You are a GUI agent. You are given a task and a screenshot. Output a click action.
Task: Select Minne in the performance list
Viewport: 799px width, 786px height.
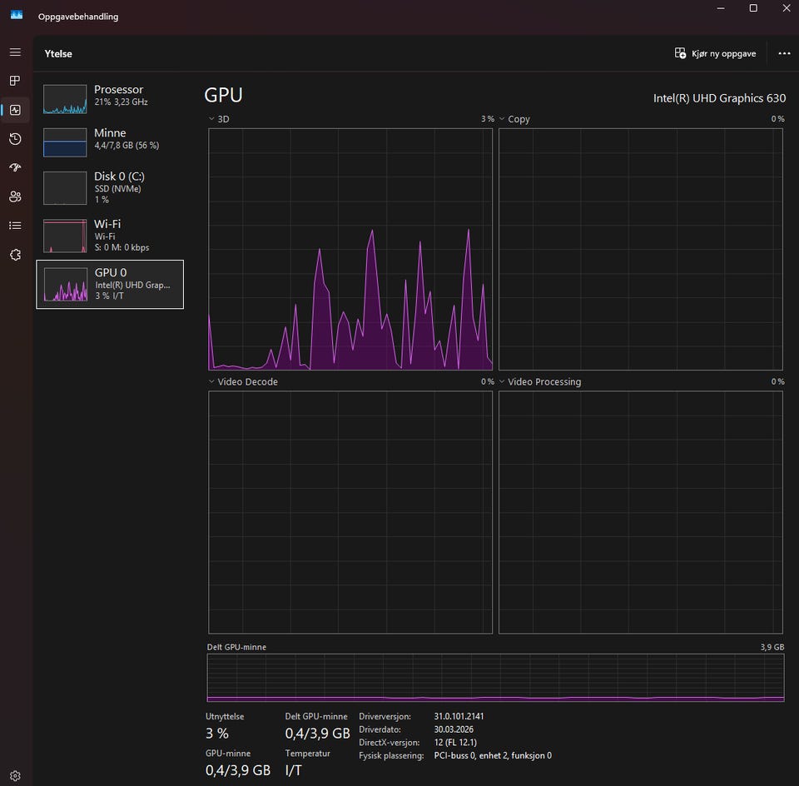pyautogui.click(x=110, y=142)
